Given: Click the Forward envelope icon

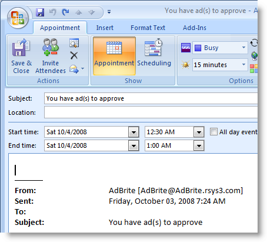Looking at the screenshot, I should 74,69.
